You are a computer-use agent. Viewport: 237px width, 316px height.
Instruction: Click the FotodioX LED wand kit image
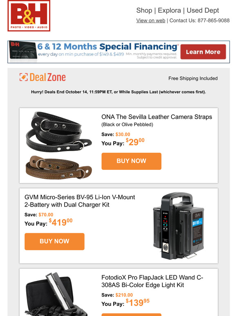pyautogui.click(x=58, y=294)
